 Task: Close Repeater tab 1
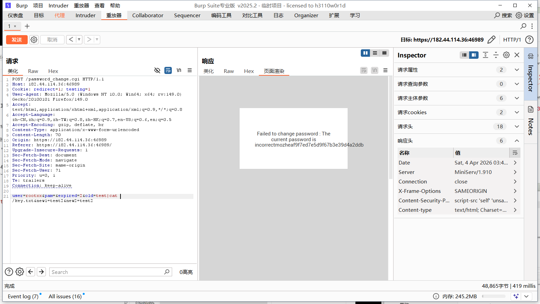tap(15, 26)
